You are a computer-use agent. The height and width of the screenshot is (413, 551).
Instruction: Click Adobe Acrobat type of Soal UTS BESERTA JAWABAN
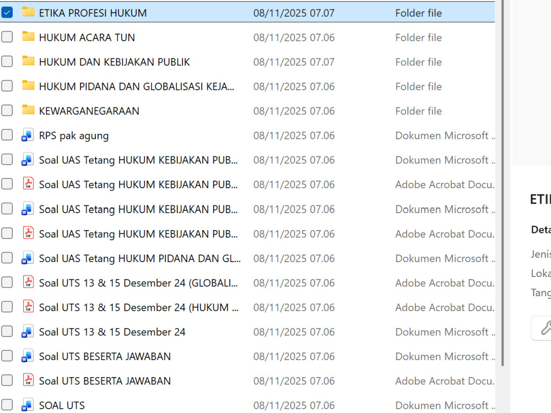[x=445, y=381]
